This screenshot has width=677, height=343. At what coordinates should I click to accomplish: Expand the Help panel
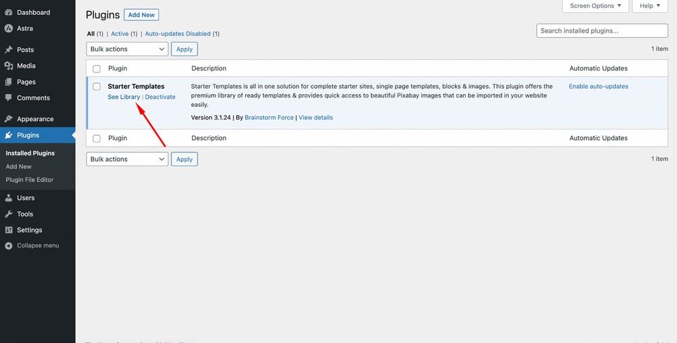pos(650,6)
